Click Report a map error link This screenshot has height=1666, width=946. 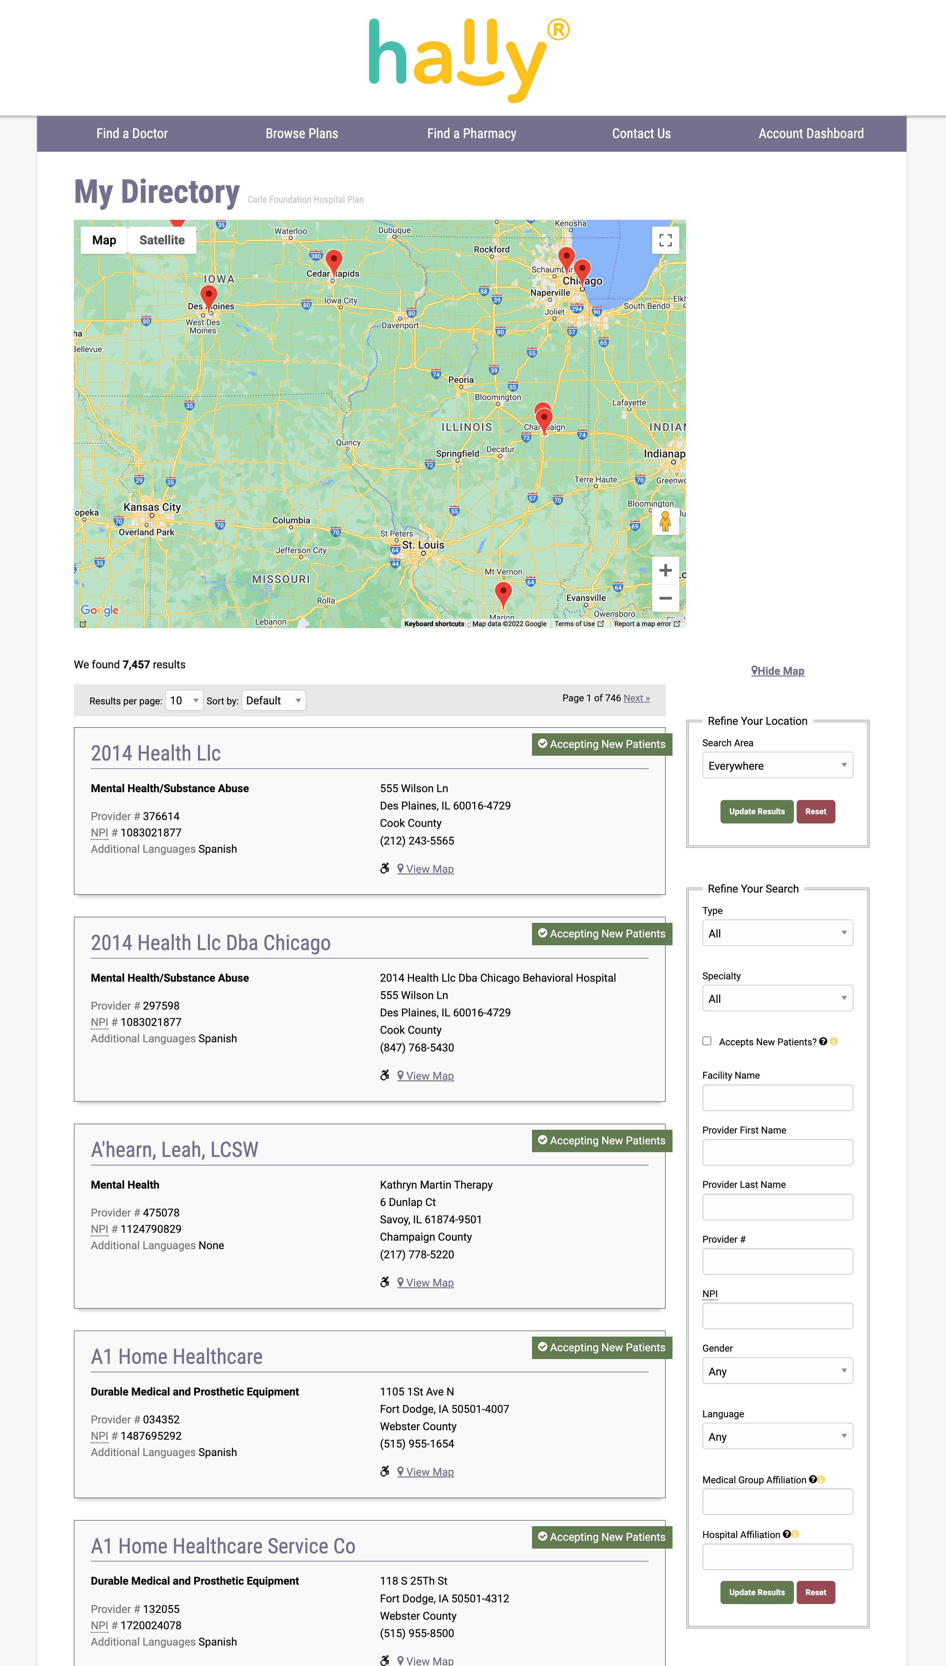(x=646, y=624)
